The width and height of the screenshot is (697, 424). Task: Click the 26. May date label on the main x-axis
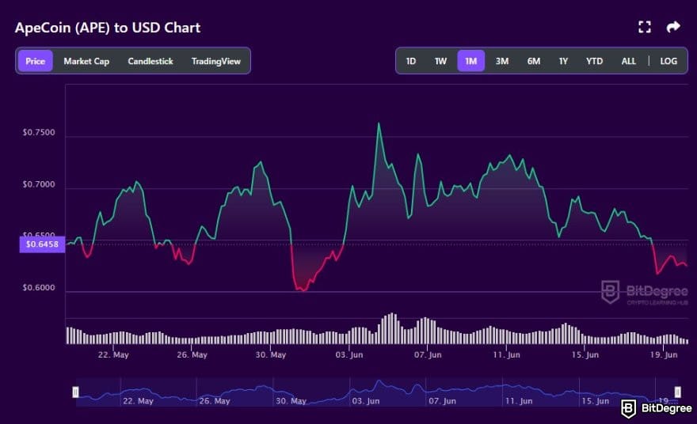(192, 354)
